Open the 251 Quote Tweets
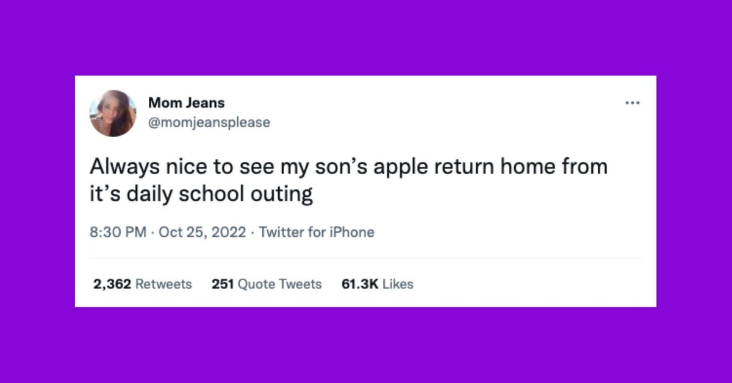The height and width of the screenshot is (383, 732). click(267, 284)
